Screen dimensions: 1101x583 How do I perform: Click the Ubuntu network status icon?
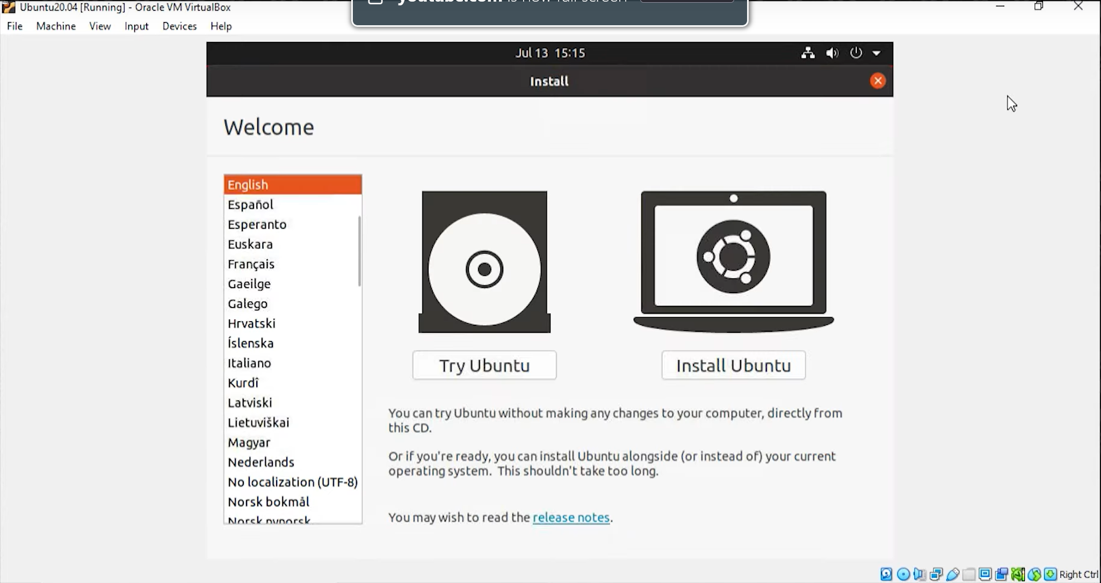(x=808, y=53)
